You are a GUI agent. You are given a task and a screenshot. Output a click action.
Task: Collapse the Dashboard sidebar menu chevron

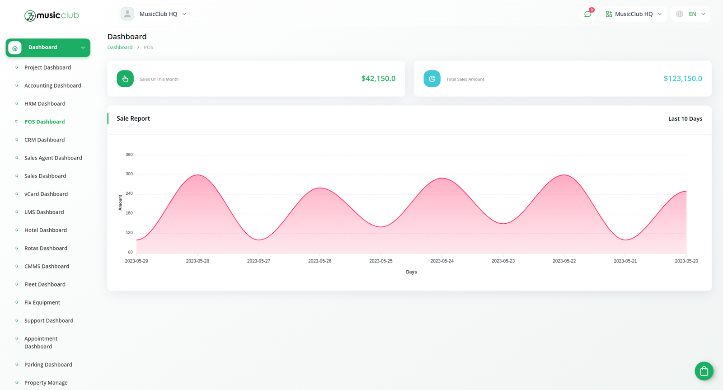click(x=83, y=47)
